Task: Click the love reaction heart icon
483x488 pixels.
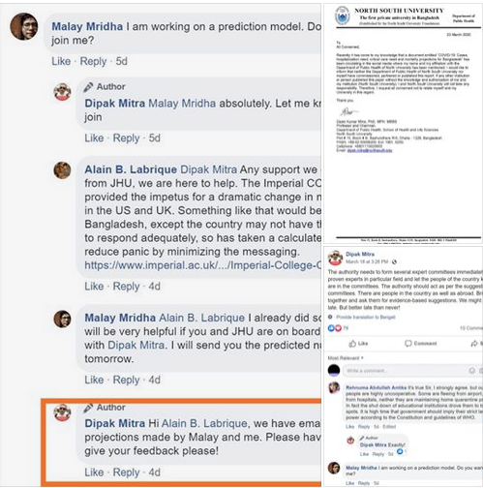Action: pos(338,328)
